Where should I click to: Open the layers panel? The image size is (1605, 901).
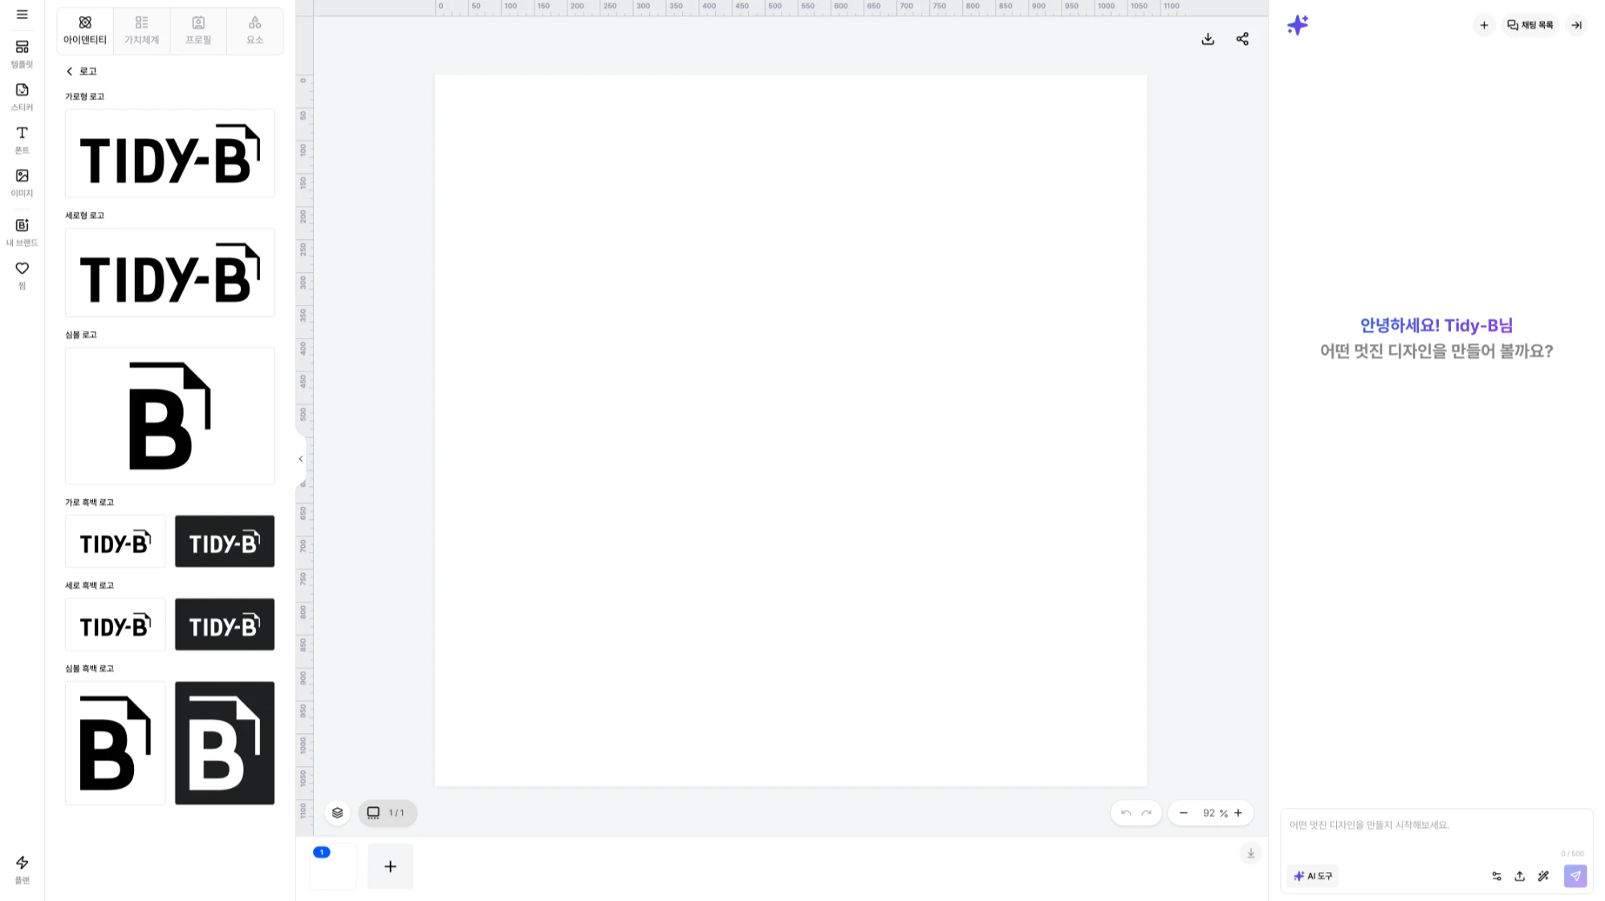(x=338, y=813)
